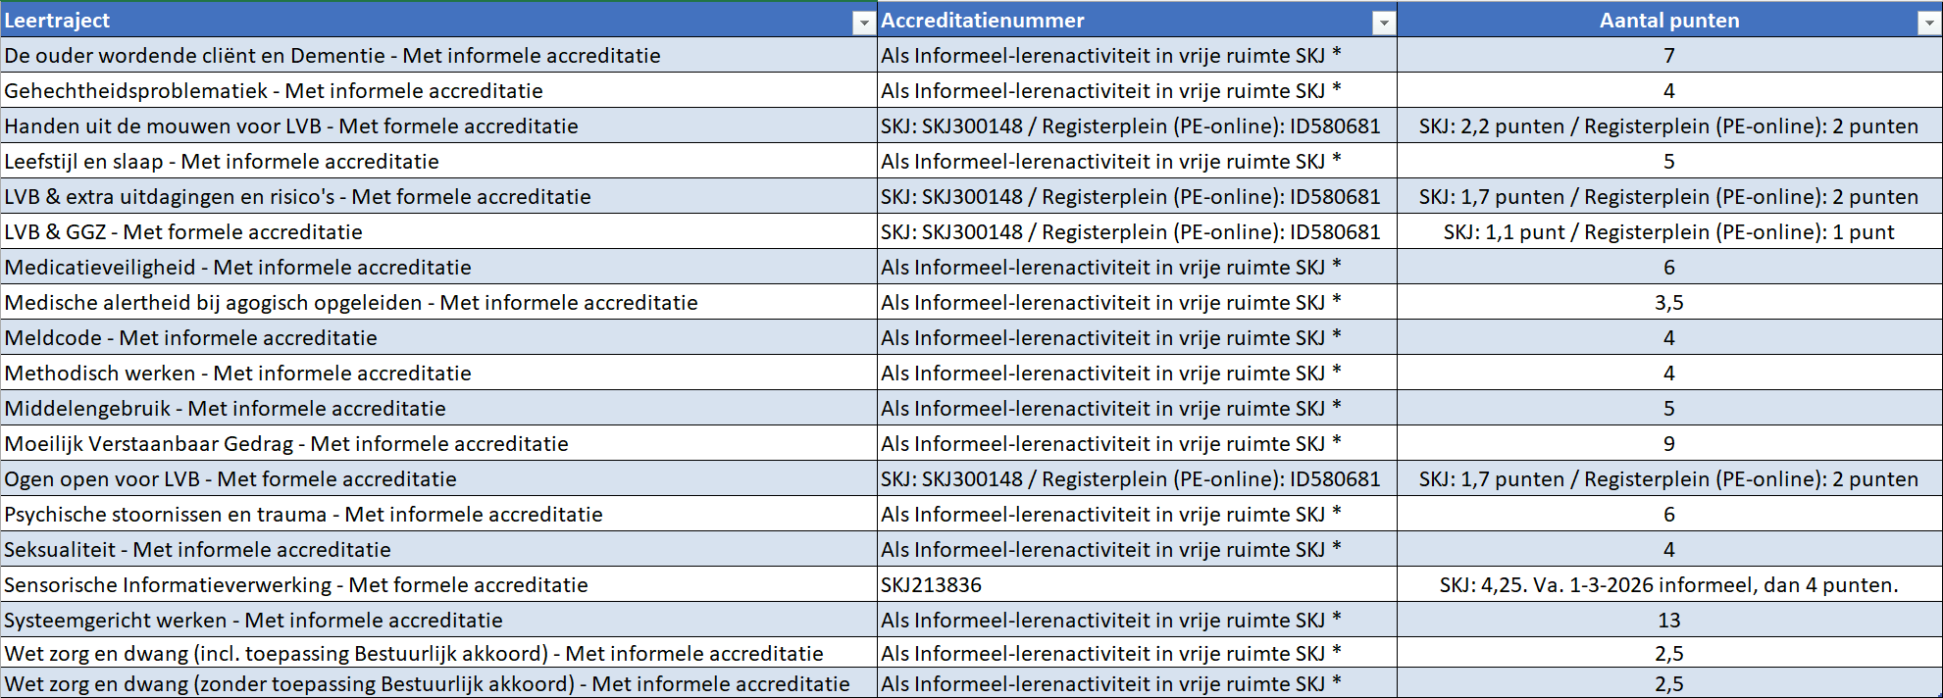Select the 'Systeemgericht werken' leertraject cell
The image size is (1943, 698).
(x=253, y=621)
